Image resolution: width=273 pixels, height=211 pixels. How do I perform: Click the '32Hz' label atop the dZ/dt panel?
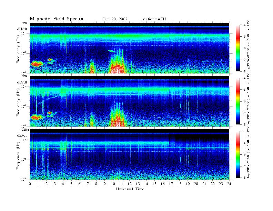pyautogui.click(x=26, y=130)
